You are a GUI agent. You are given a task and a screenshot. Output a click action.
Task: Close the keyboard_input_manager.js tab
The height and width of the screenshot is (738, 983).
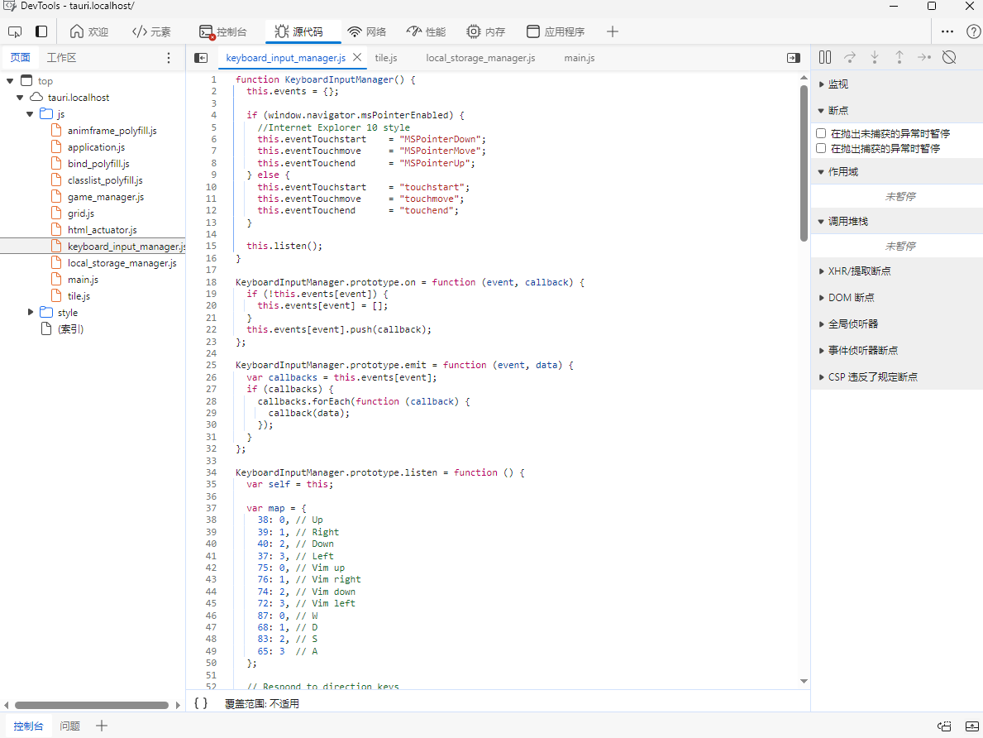click(x=357, y=58)
